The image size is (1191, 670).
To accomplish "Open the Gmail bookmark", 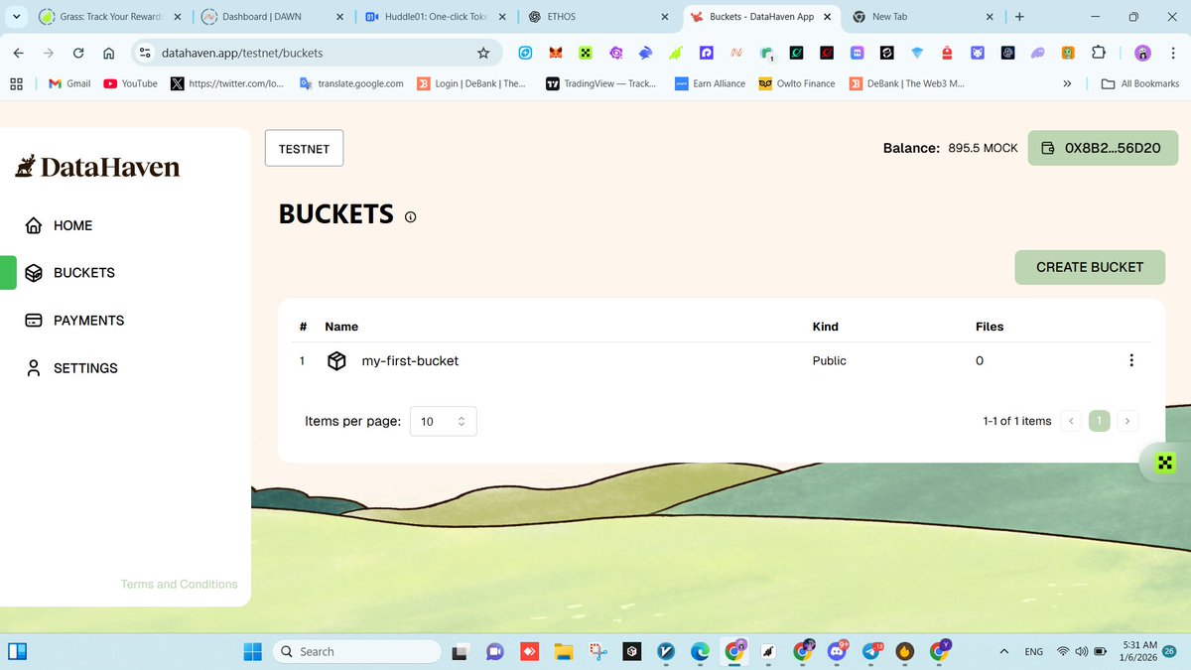I will 69,83.
